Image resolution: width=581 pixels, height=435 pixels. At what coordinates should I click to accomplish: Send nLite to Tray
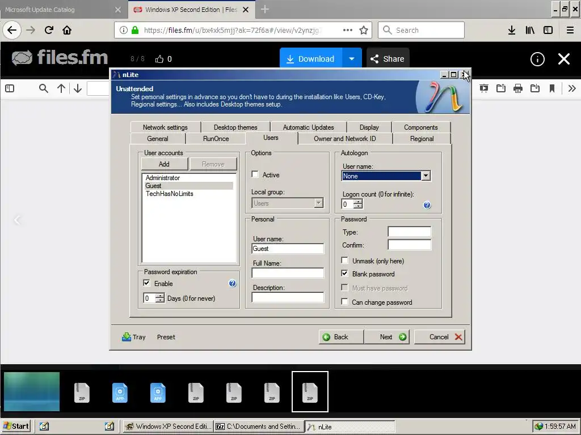point(134,337)
